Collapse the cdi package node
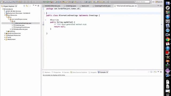171x96 pixels. pos(10,21)
